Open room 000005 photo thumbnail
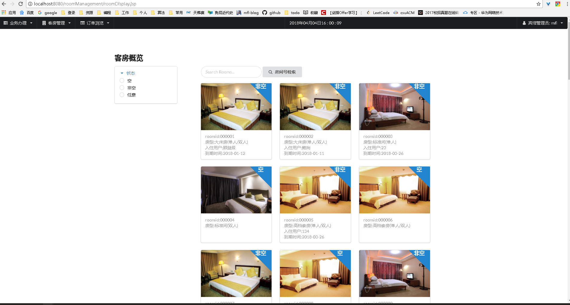 (x=315, y=190)
